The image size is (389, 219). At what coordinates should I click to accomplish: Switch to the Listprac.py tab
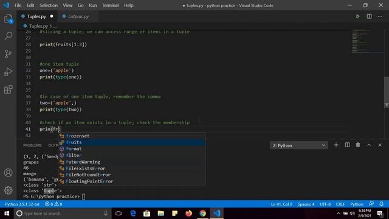[x=78, y=16]
